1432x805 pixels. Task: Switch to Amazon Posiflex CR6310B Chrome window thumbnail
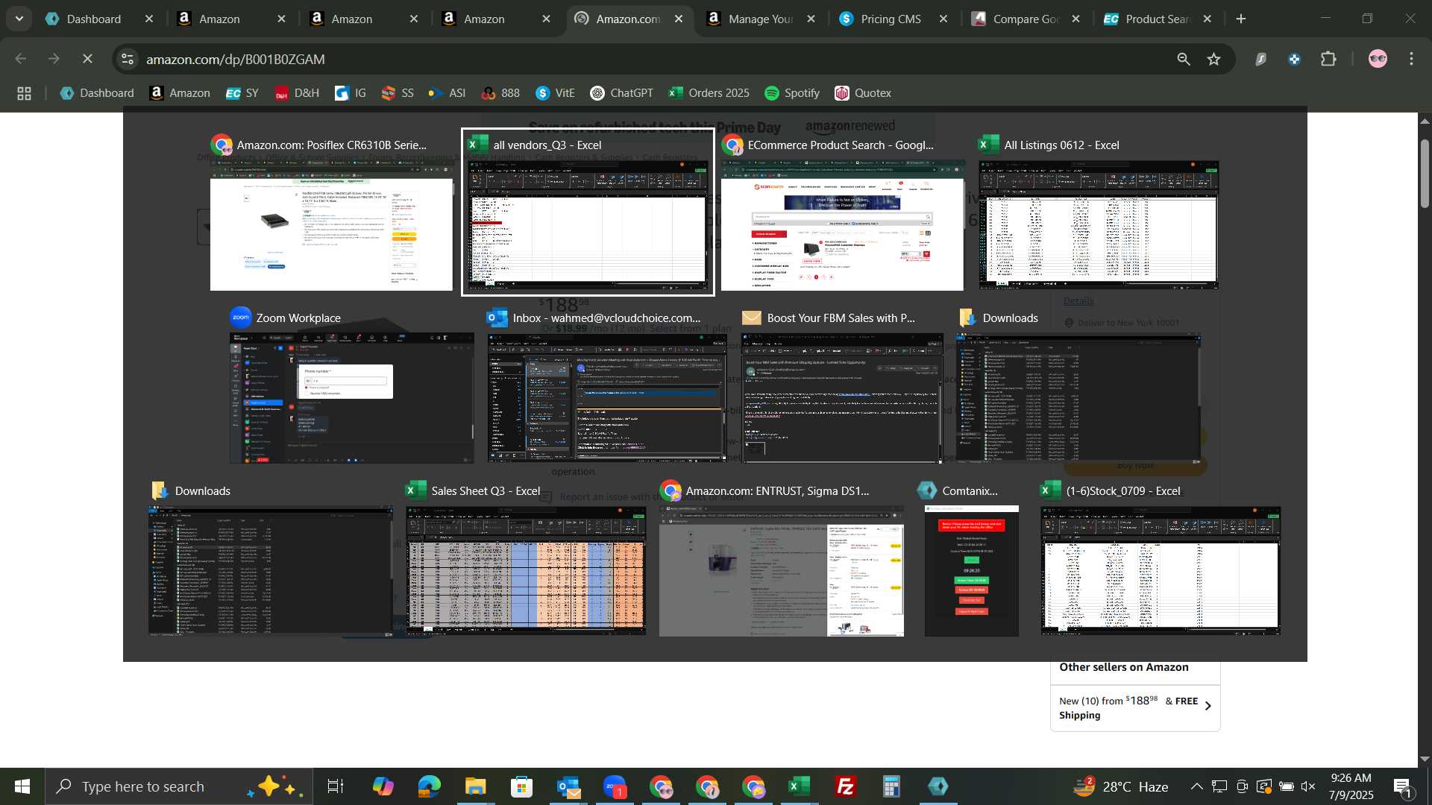point(331,212)
